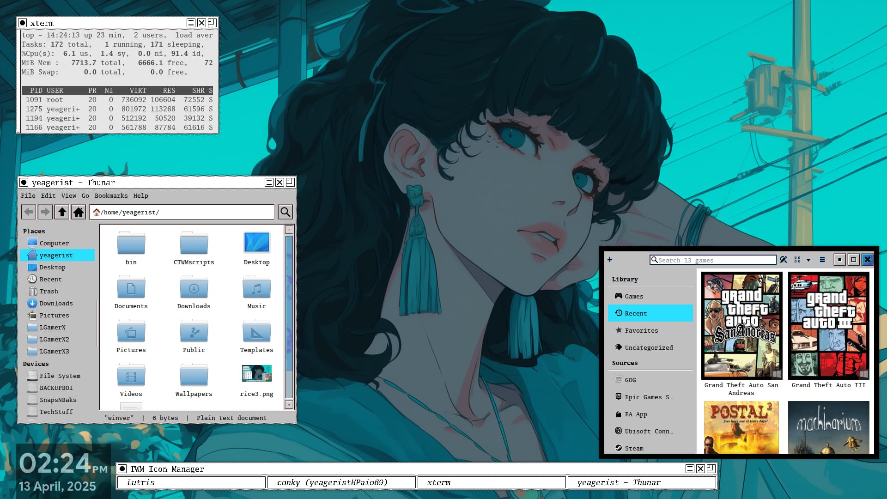Click Thunar home button
887x499 pixels.
[79, 212]
